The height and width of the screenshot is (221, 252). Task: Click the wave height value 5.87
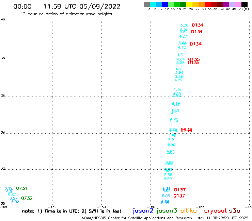12,195
